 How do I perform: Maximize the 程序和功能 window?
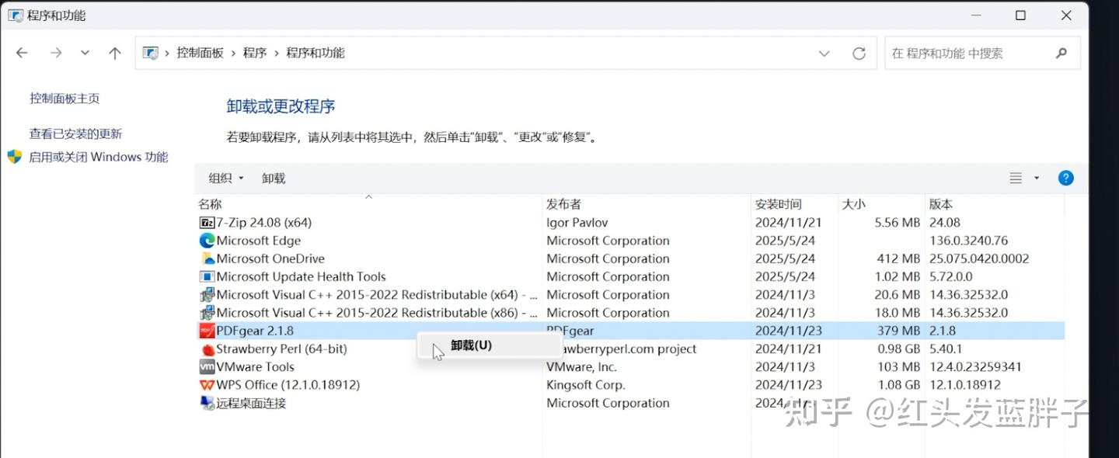pos(1021,16)
